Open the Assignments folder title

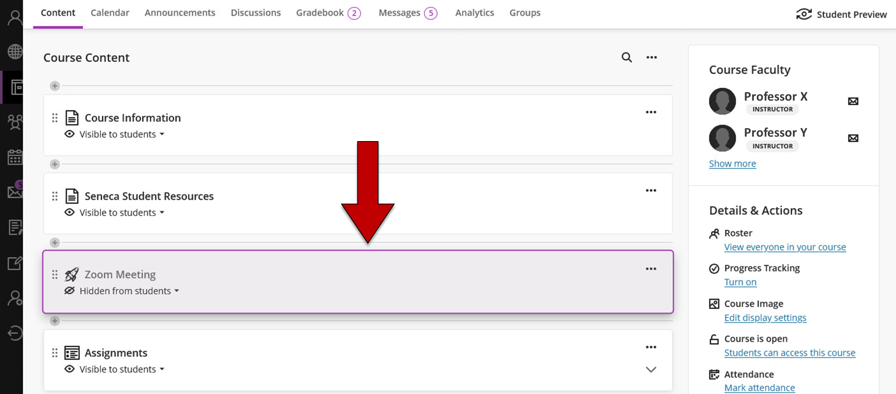tap(116, 353)
